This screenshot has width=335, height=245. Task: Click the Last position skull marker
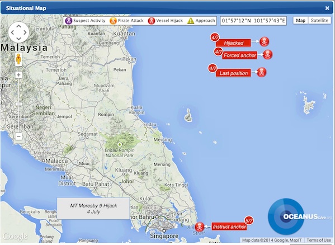pos(262,72)
